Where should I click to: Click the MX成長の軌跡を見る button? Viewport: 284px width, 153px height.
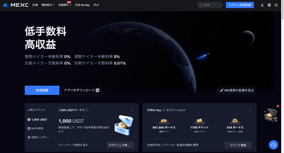coord(236,90)
